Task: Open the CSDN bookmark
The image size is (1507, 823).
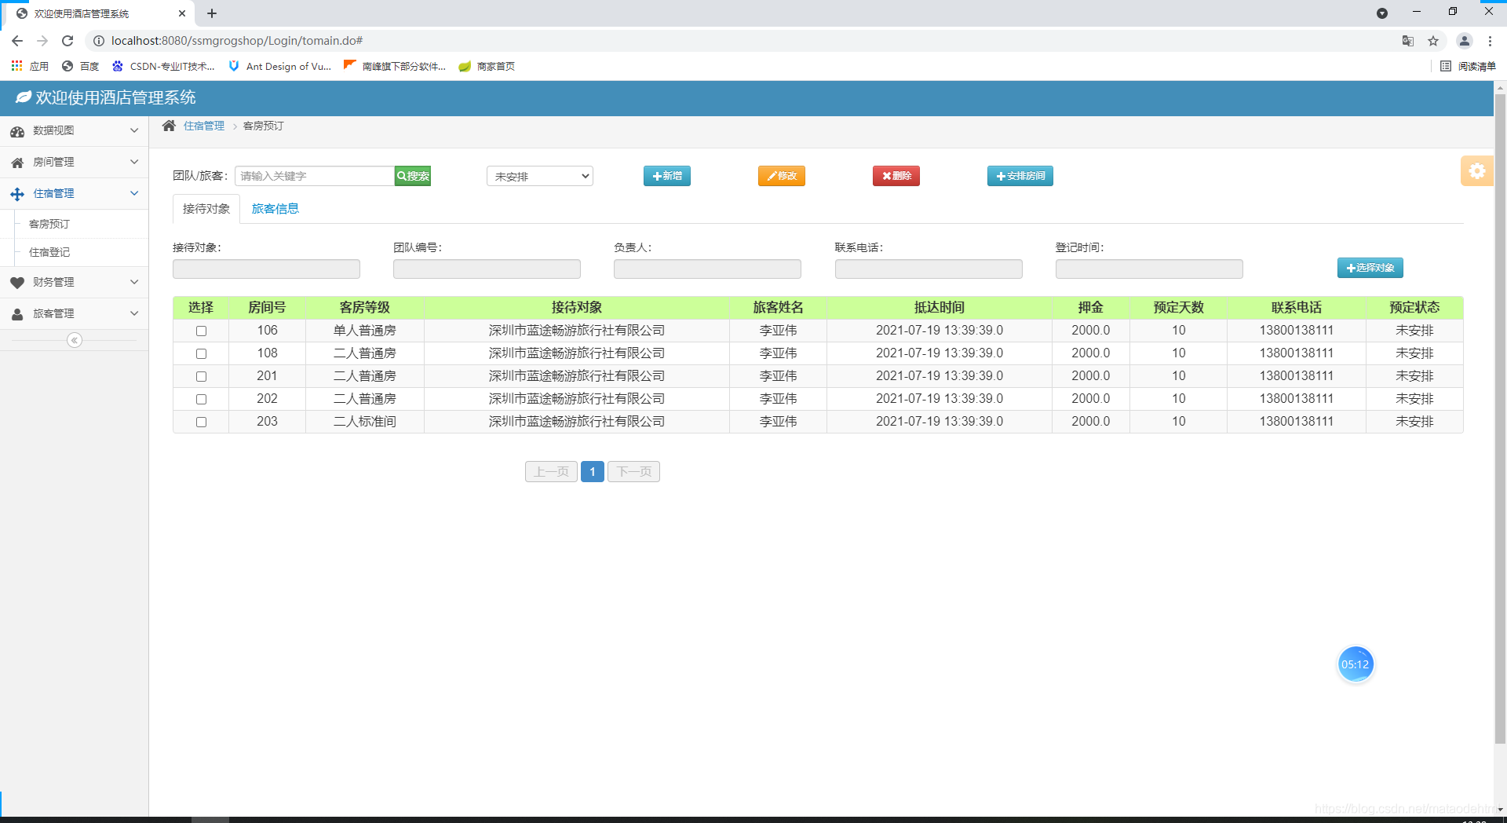Action: point(163,66)
